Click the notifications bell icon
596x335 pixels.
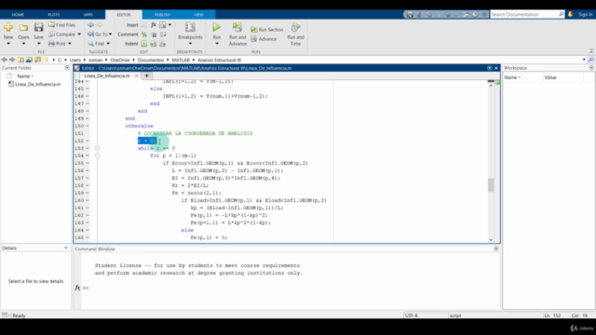click(x=570, y=15)
